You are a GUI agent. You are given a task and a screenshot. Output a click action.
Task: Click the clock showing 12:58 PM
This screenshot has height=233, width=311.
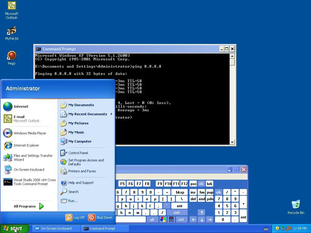300,228
